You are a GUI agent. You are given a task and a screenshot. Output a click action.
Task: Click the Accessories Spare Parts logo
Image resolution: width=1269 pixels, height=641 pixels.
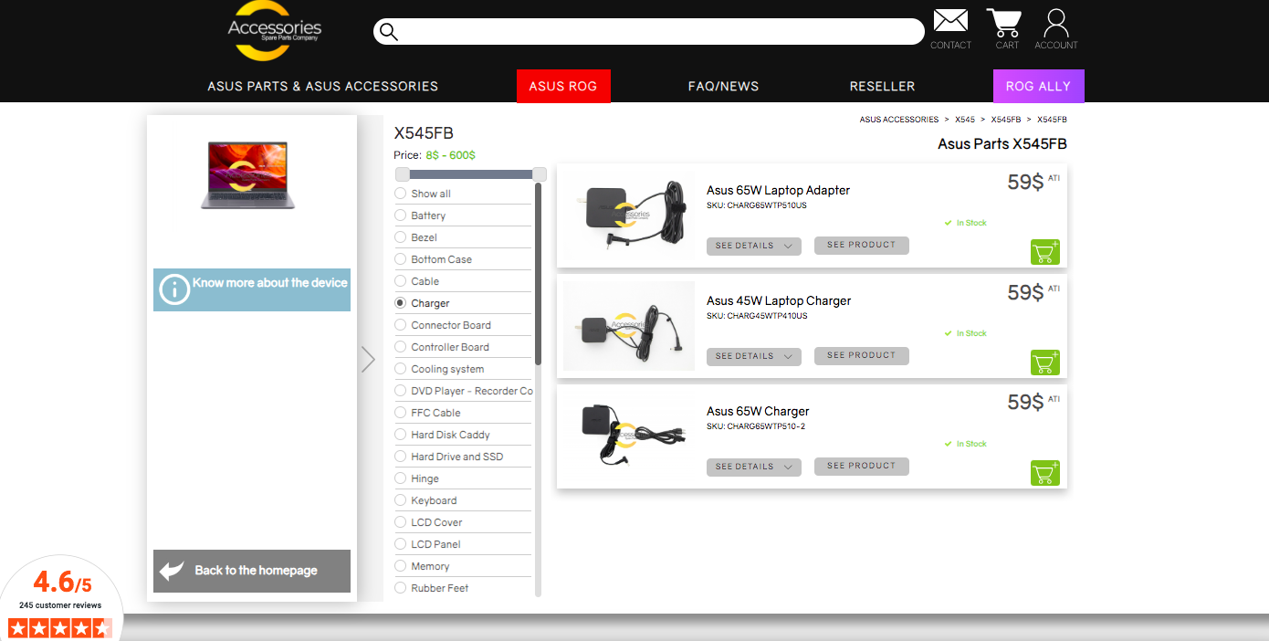[x=274, y=31]
